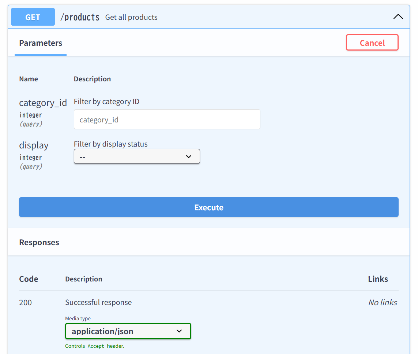Viewport: 418px width, 354px height.
Task: Click the 'Get all products' summary text
Action: (x=131, y=17)
